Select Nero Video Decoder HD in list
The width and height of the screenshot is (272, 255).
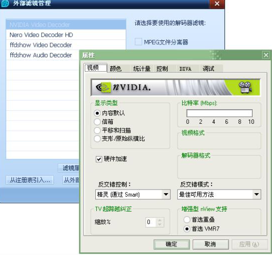point(66,35)
